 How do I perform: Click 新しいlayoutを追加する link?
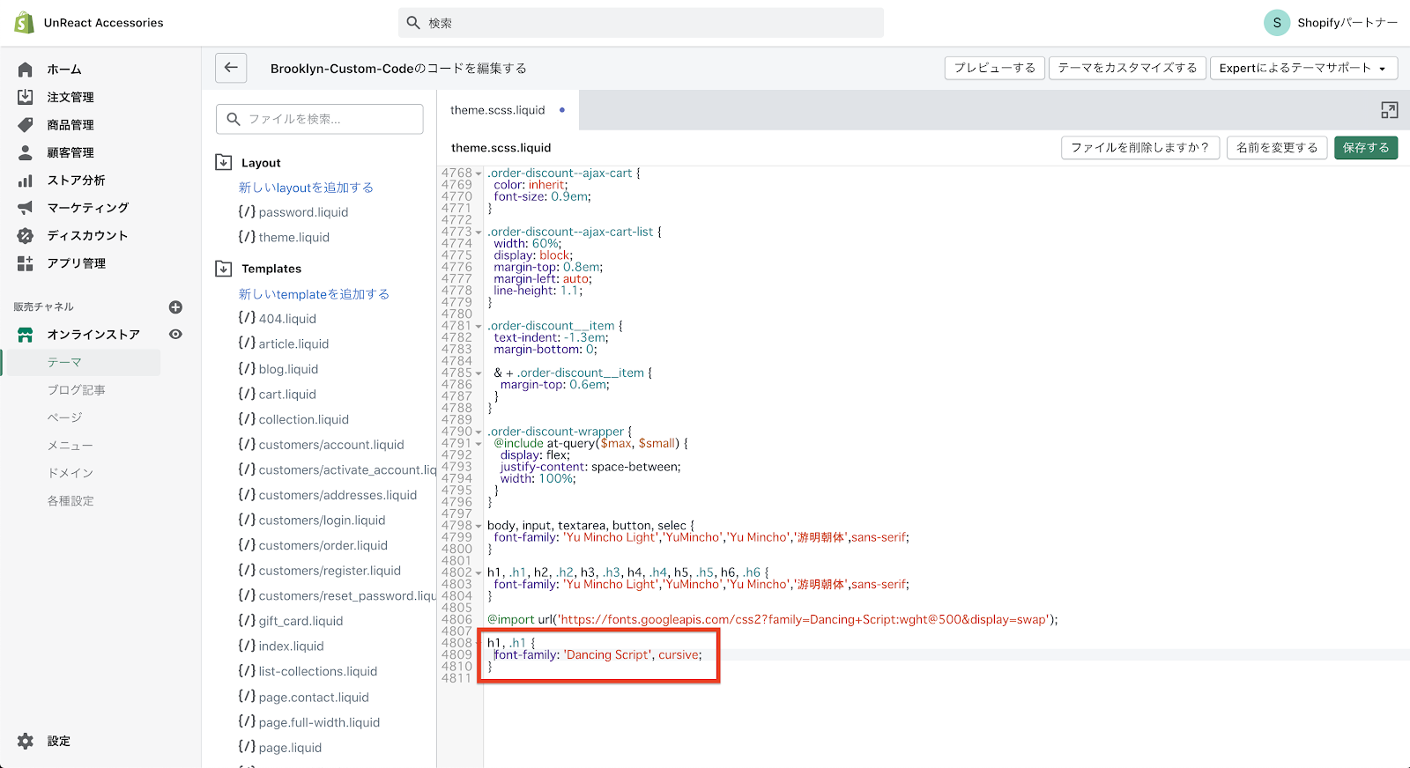pos(306,188)
